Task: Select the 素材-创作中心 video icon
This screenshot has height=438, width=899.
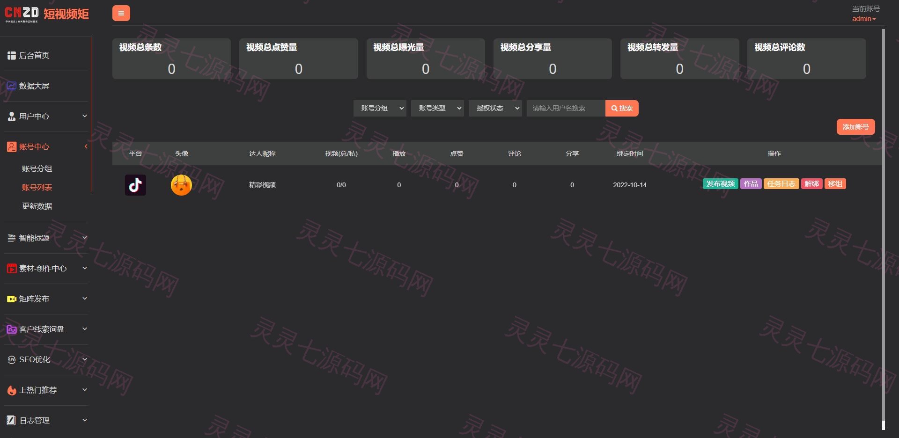Action: (x=12, y=269)
